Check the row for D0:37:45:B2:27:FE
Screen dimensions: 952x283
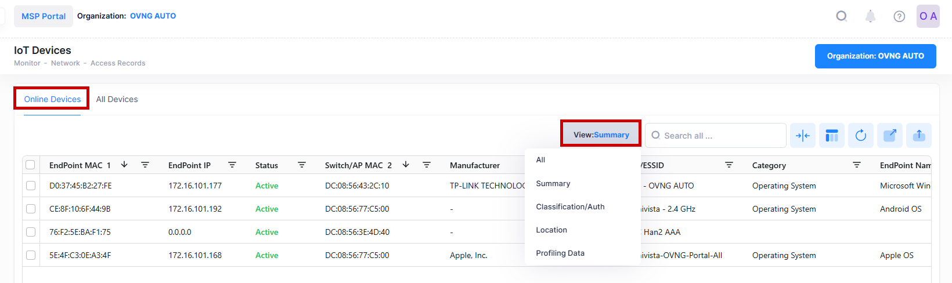(31, 186)
